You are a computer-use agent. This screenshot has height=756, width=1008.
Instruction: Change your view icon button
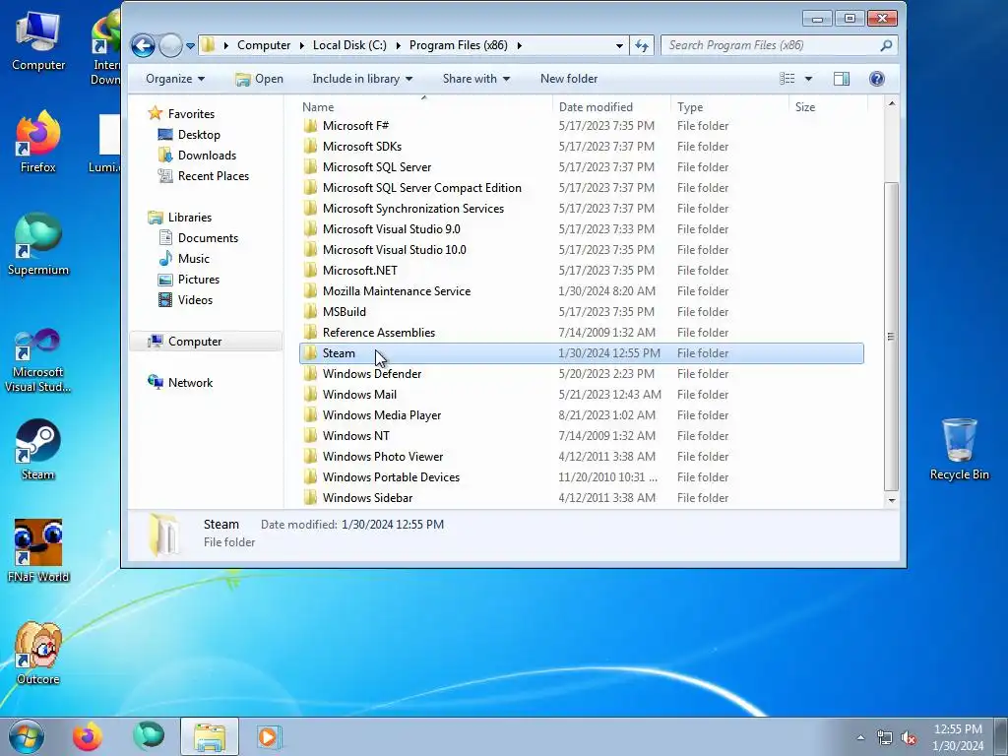[787, 79]
